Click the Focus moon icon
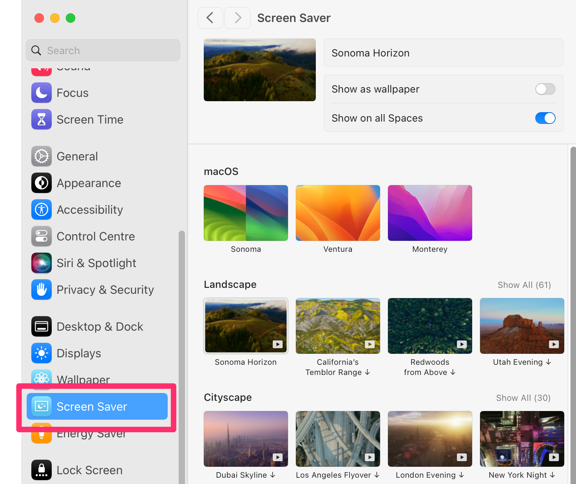The image size is (576, 484). click(42, 93)
